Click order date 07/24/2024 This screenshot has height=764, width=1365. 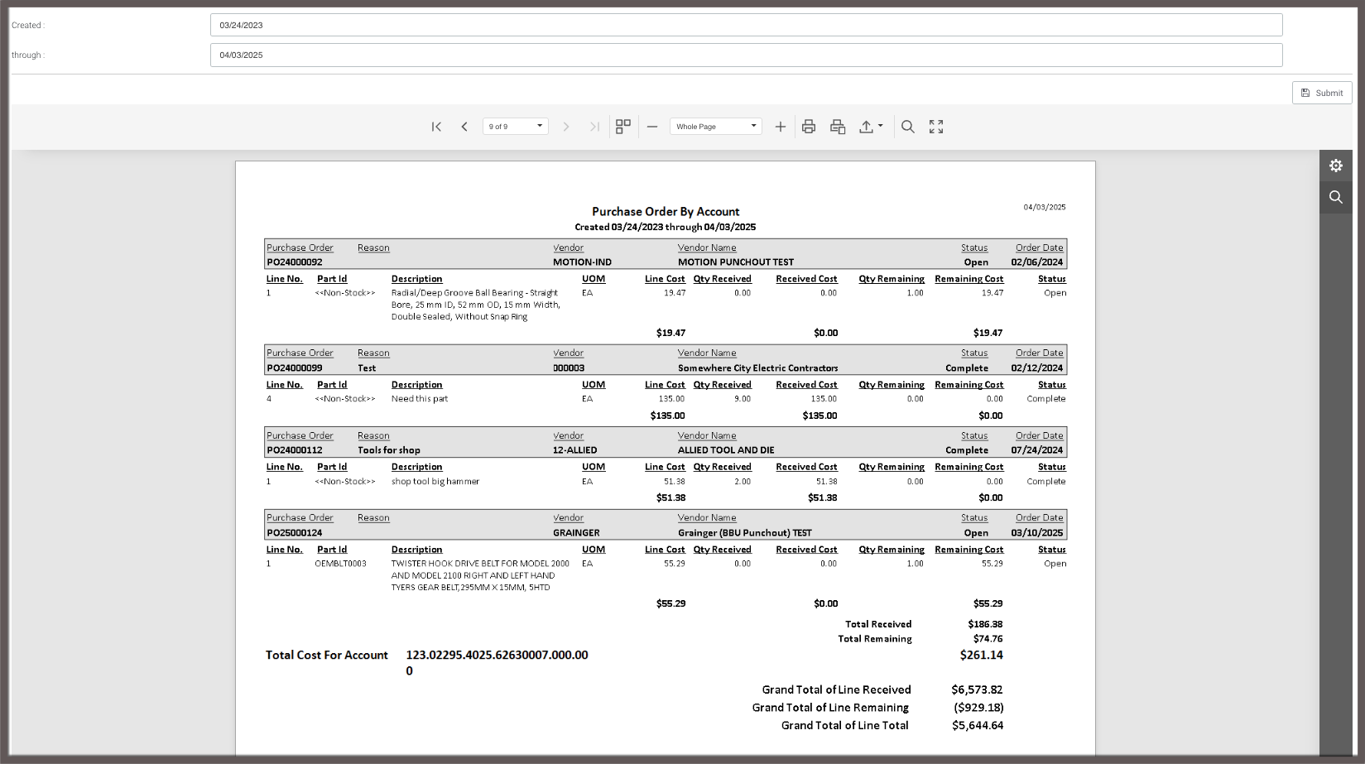1036,450
